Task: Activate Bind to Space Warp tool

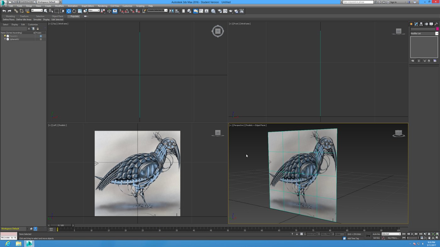Action: pyautogui.click(x=27, y=11)
